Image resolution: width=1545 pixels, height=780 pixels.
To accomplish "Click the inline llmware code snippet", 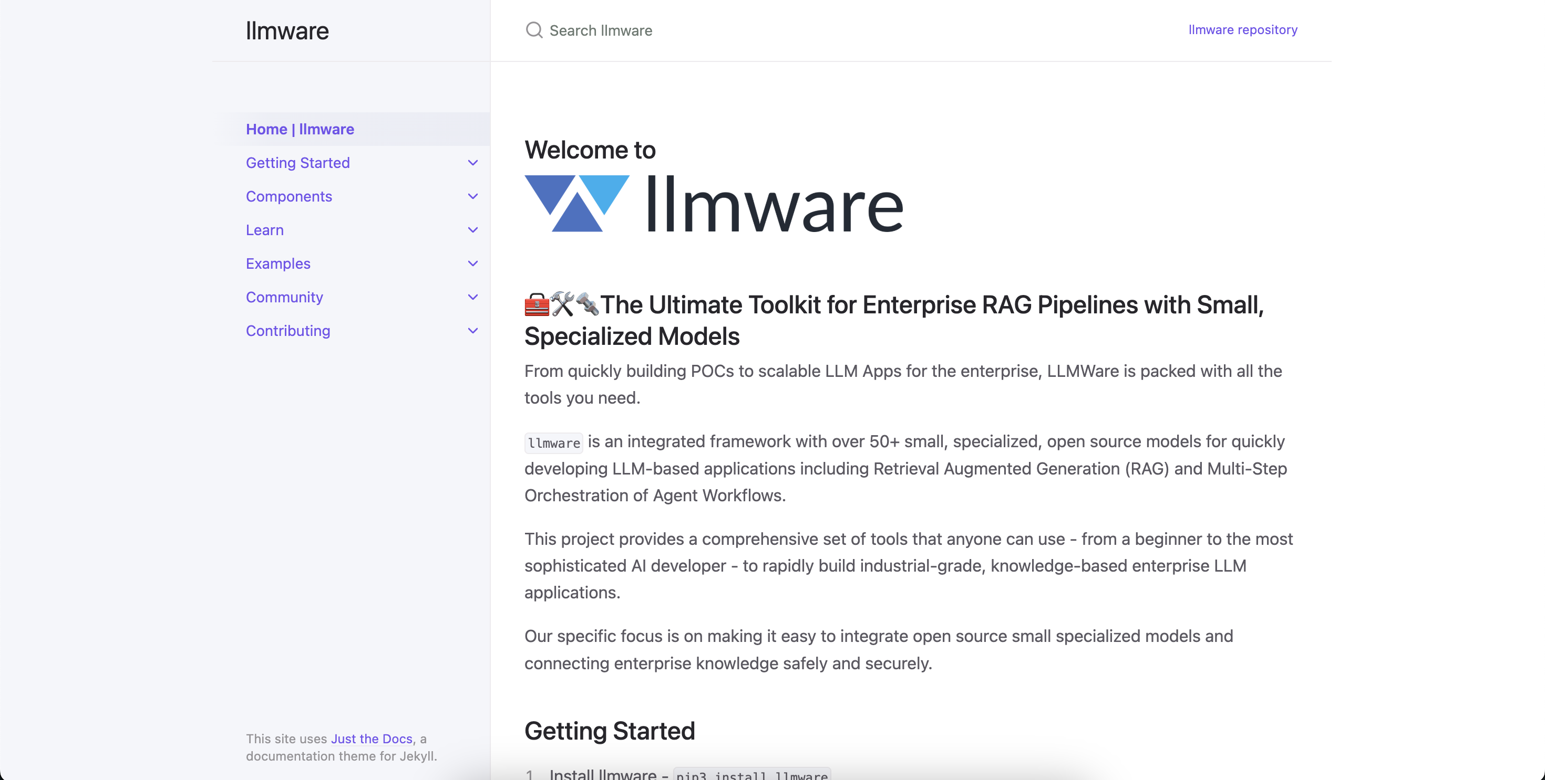I will click(x=553, y=442).
